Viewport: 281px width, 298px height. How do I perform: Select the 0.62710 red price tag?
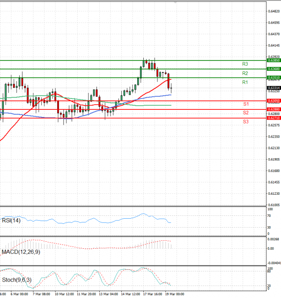click(x=274, y=118)
